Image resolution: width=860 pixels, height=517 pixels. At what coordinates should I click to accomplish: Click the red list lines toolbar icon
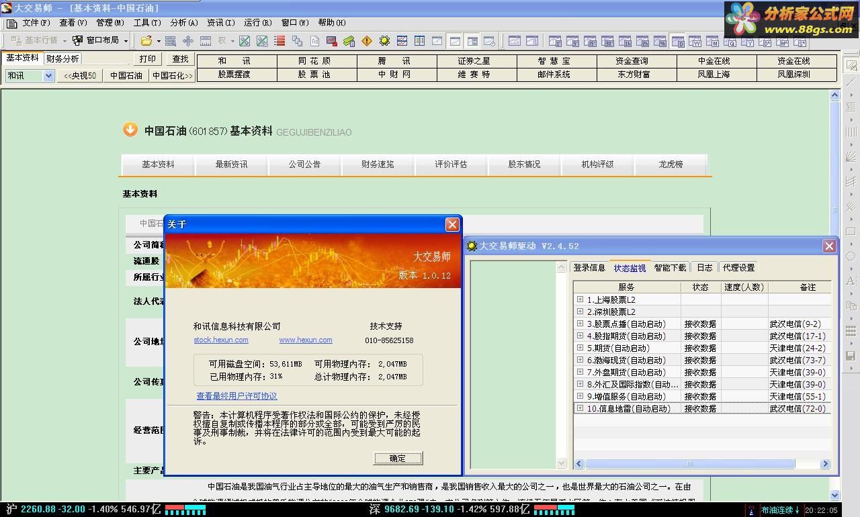(280, 41)
